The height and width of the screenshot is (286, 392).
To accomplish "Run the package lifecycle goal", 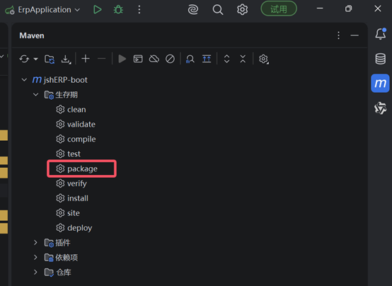I will click(81, 168).
